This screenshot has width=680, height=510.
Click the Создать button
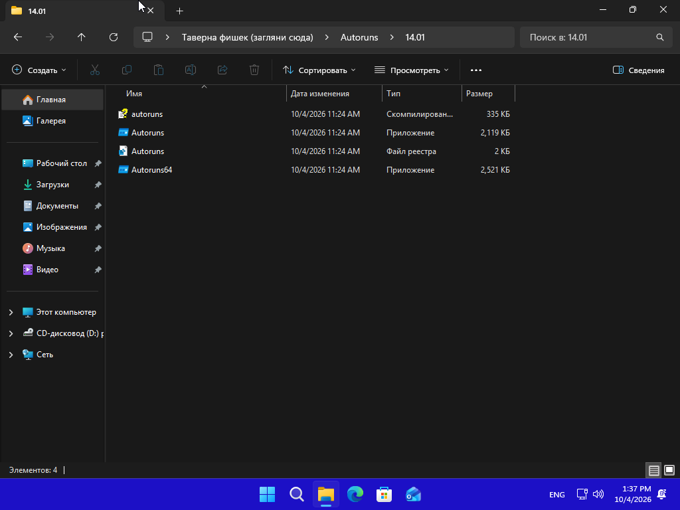pyautogui.click(x=39, y=70)
